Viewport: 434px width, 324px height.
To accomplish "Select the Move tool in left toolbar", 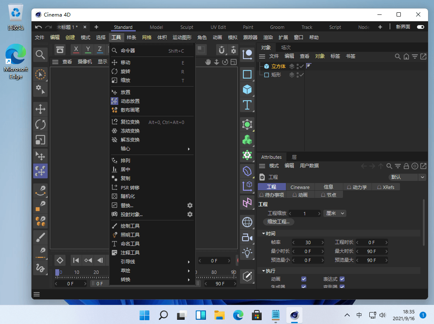I will point(40,109).
